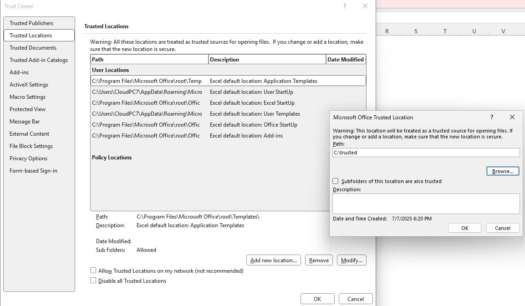
Task: Select column V header in Excel
Action: (503, 31)
